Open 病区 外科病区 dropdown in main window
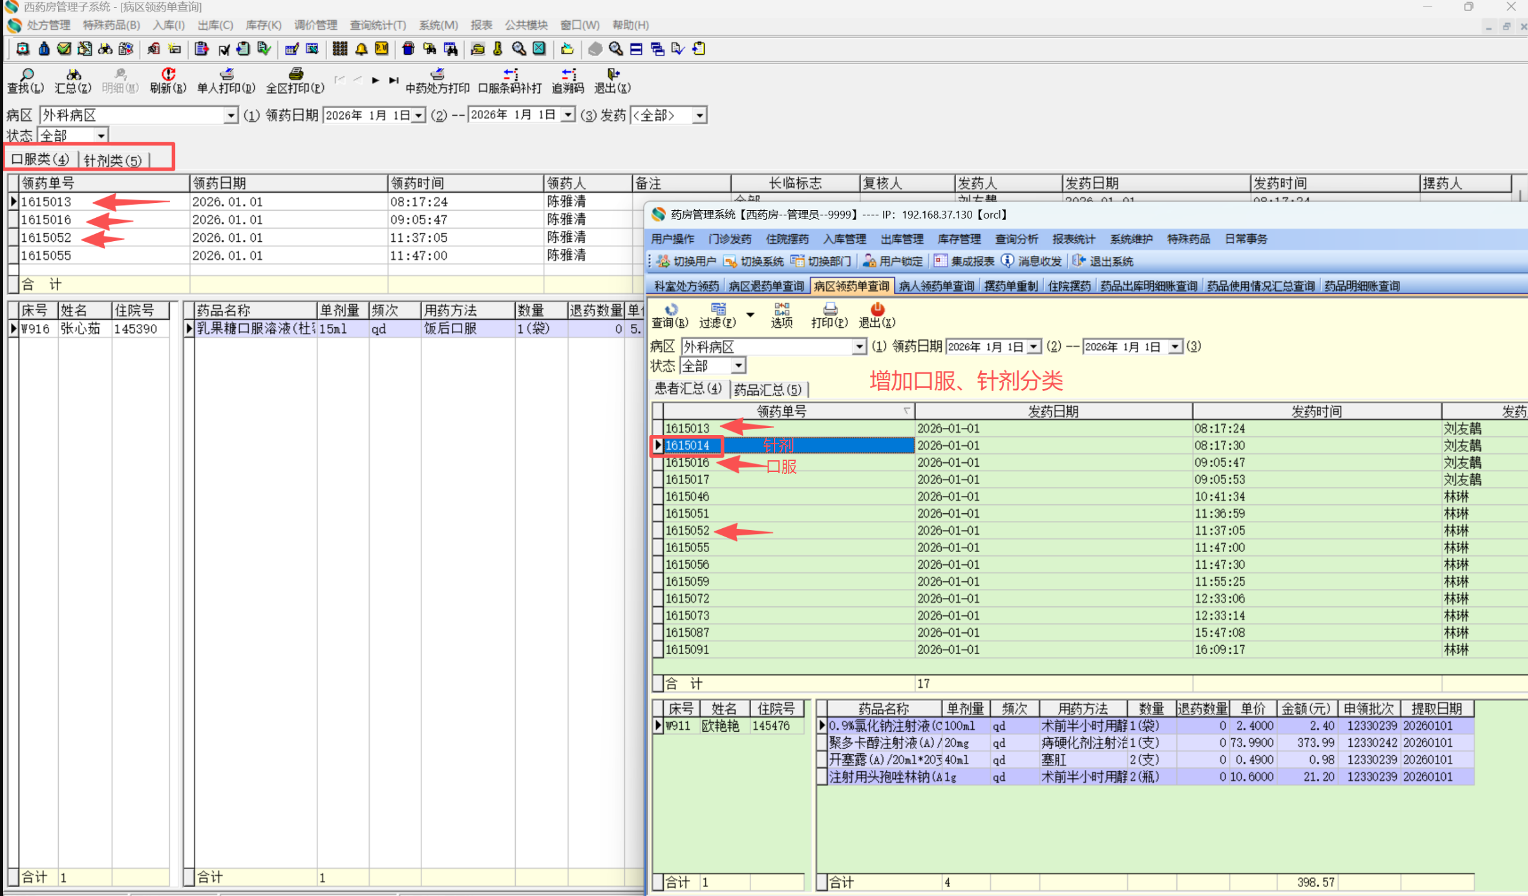1528x896 pixels. click(x=230, y=116)
